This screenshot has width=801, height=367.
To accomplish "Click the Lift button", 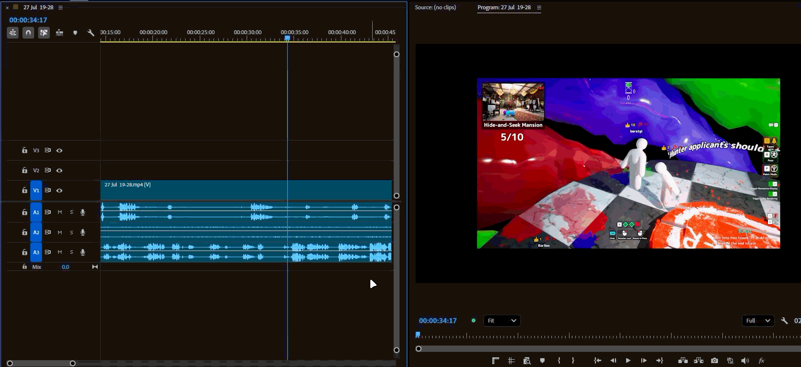I will (x=683, y=361).
